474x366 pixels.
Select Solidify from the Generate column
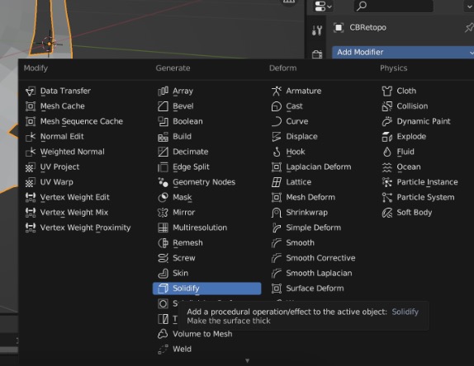pyautogui.click(x=206, y=289)
